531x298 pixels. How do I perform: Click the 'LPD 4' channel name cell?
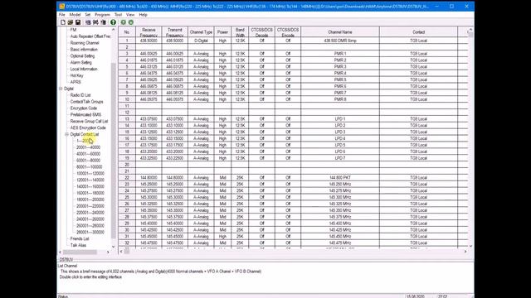[340, 138]
